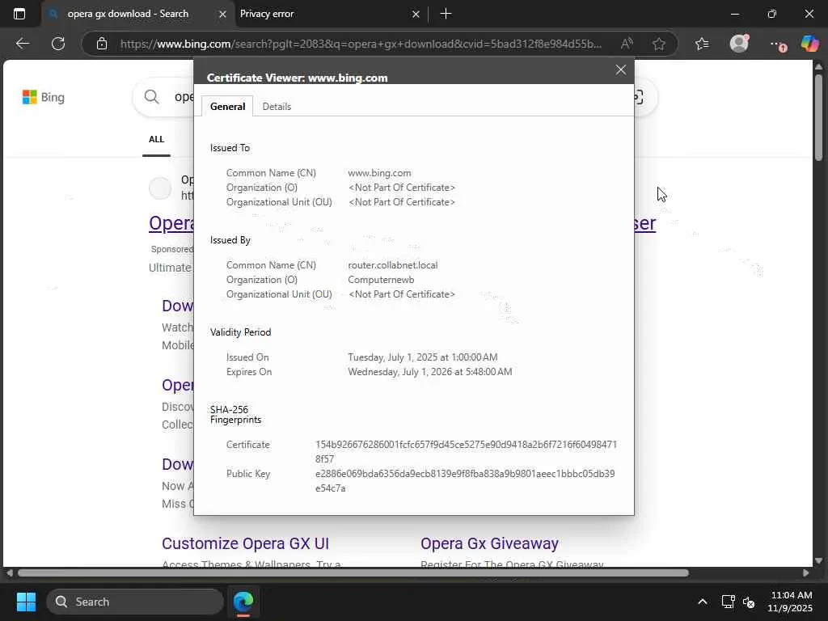This screenshot has width=828, height=621.
Task: Close the Privacy error tab
Action: [416, 15]
